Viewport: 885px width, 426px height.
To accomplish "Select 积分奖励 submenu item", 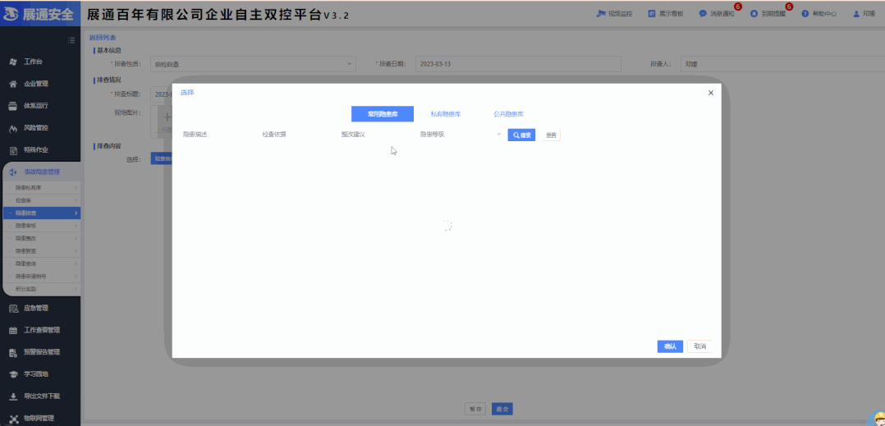I will click(42, 289).
